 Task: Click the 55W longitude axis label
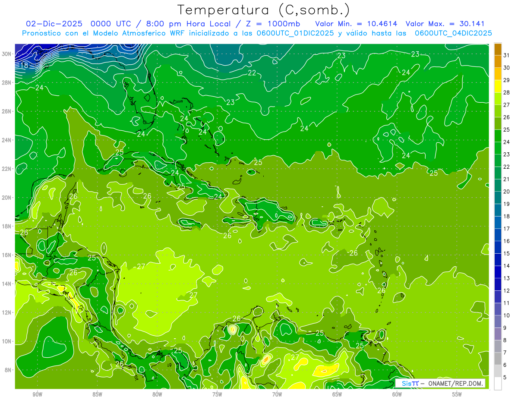tap(457, 394)
